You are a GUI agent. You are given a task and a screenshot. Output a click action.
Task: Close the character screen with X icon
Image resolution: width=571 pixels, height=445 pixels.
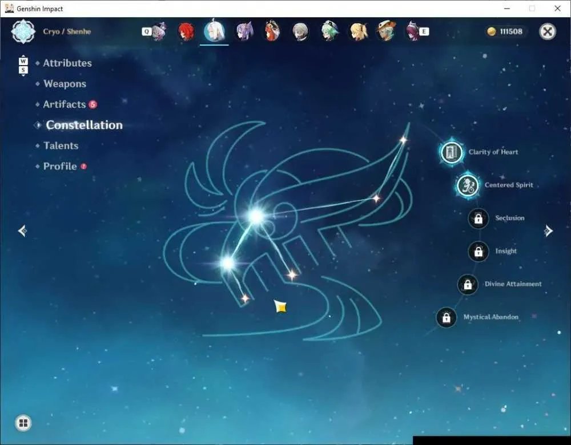pyautogui.click(x=548, y=31)
